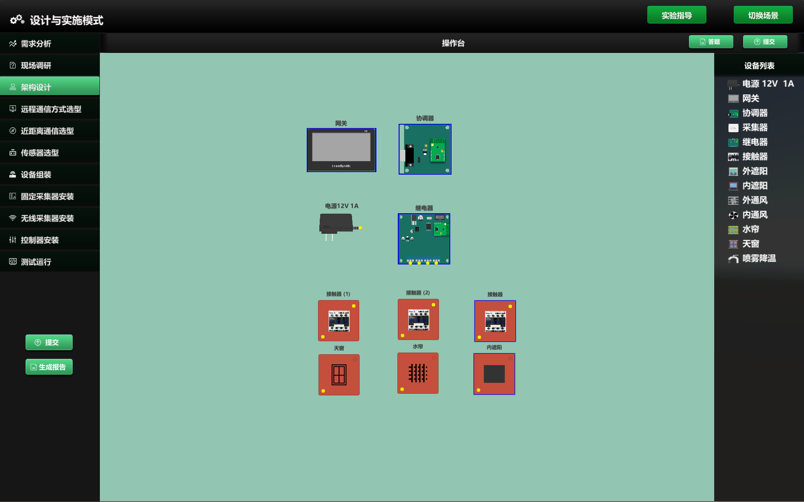This screenshot has height=502, width=804.
Task: Select the water curtain (水帘) list icon
Action: (x=733, y=230)
